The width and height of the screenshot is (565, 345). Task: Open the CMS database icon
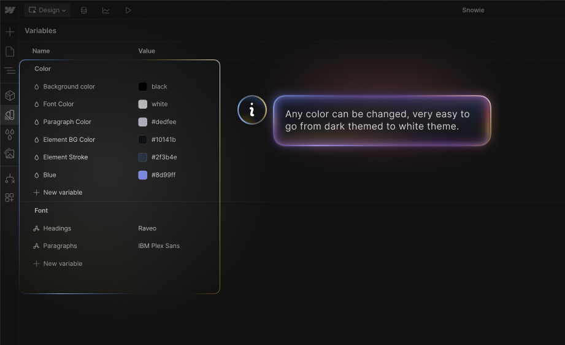pos(83,10)
